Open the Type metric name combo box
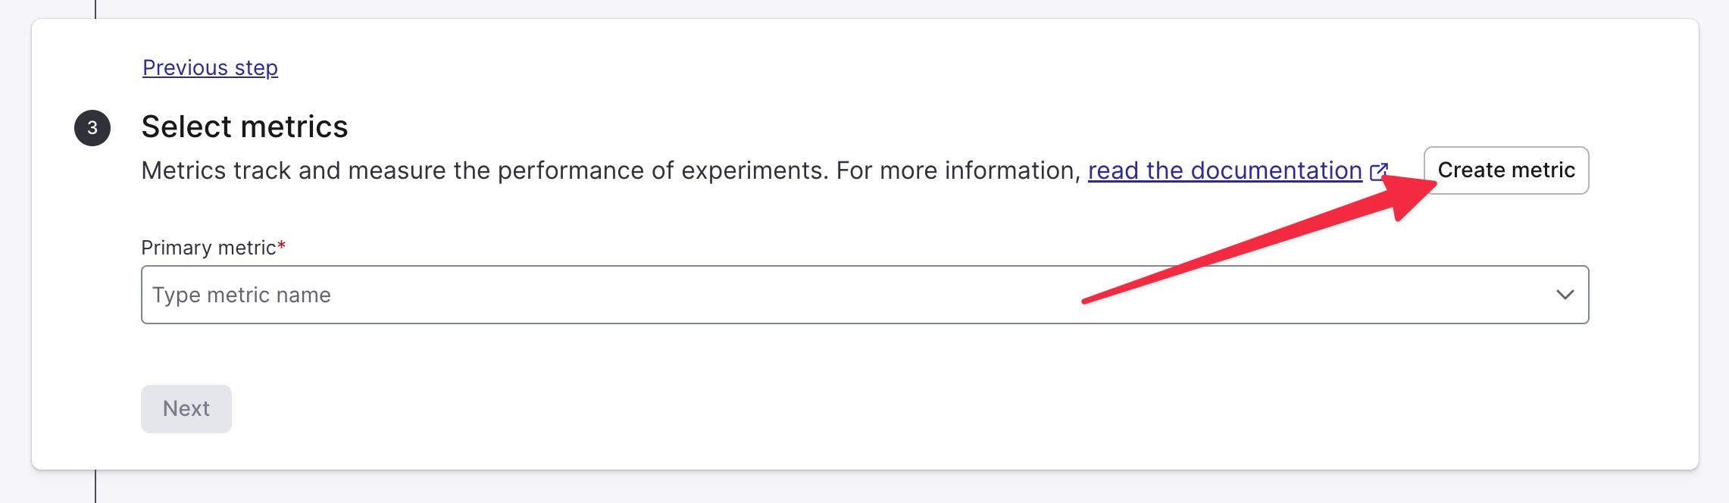Viewport: 1729px width, 503px height. tap(833, 295)
